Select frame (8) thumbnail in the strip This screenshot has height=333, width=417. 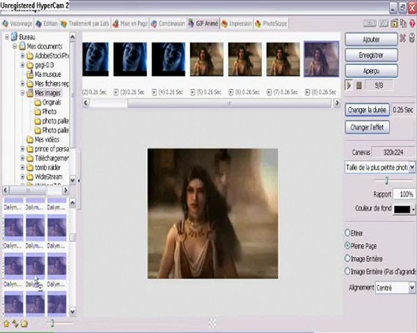321,59
